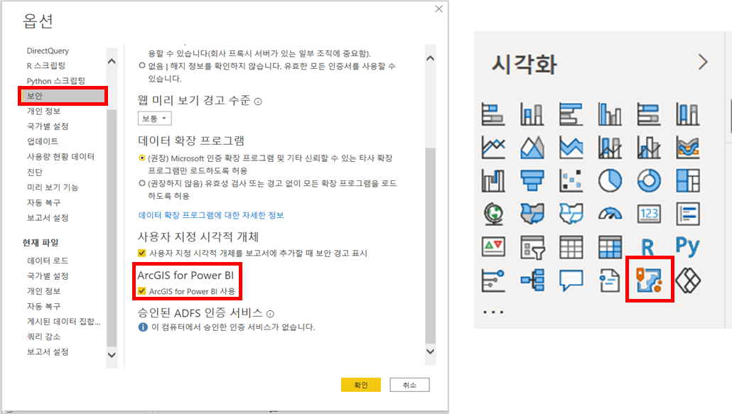732x414 pixels.
Task: Collapse the 시각화 pane chevron
Action: [x=703, y=62]
